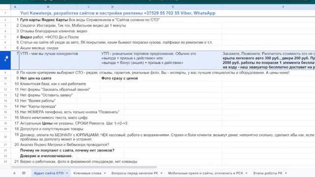Open the Ключевые слова sheet tab
The width and height of the screenshot is (315, 177).
pos(88,173)
